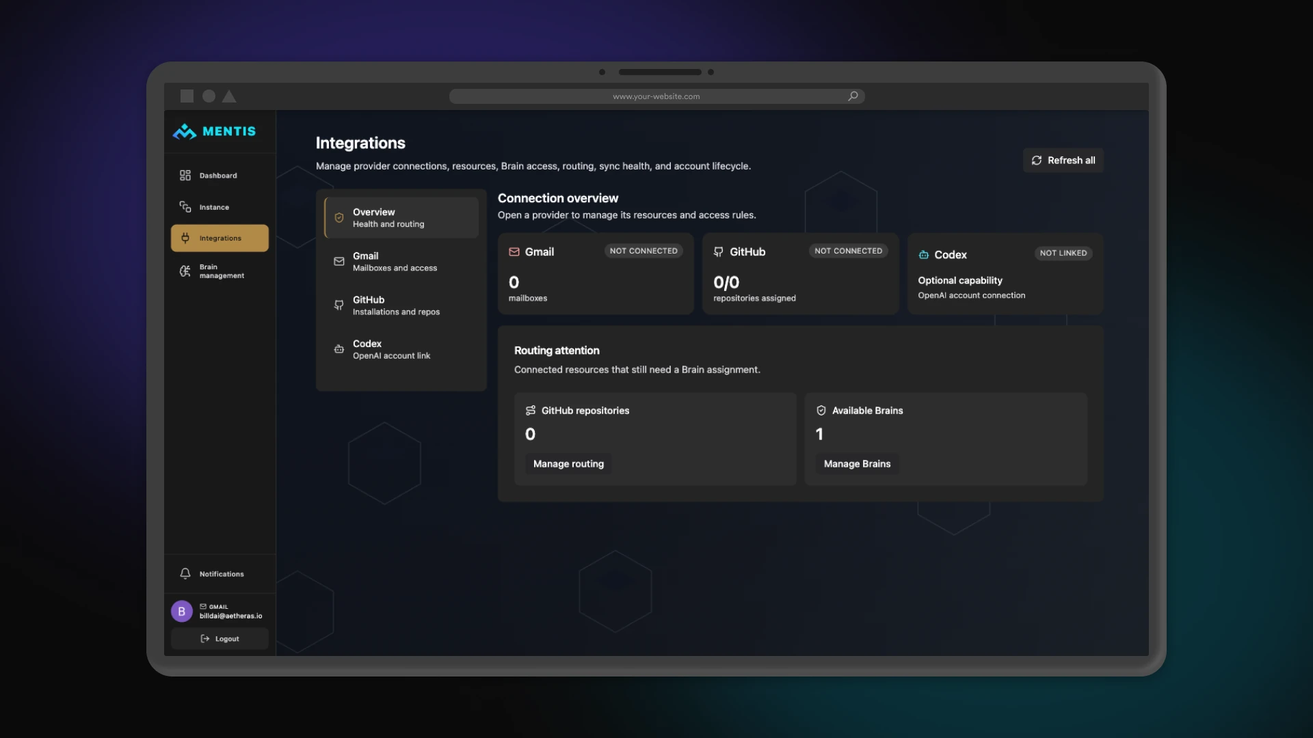The image size is (1313, 738).
Task: Click 'Optional capability' text in Codex card
Action: tap(960, 281)
